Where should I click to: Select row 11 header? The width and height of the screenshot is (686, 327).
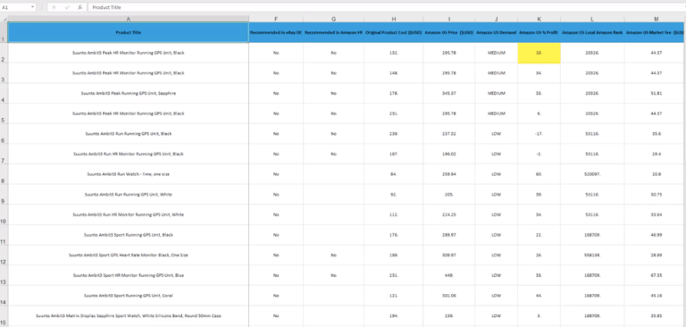4,235
